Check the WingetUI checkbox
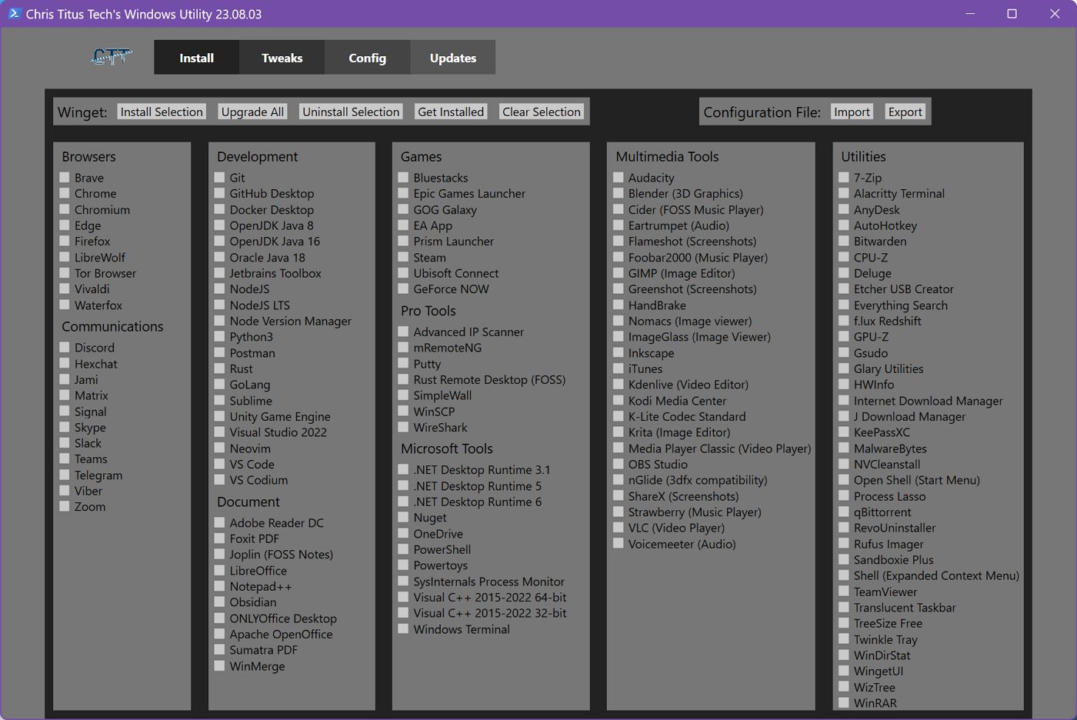This screenshot has width=1077, height=720. (x=844, y=671)
